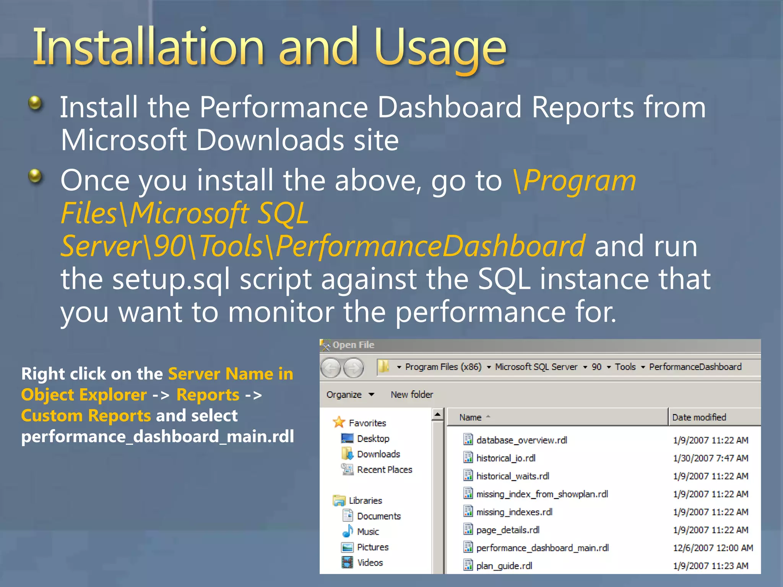Sort by the Date modified column
783x587 pixels.
coord(699,417)
